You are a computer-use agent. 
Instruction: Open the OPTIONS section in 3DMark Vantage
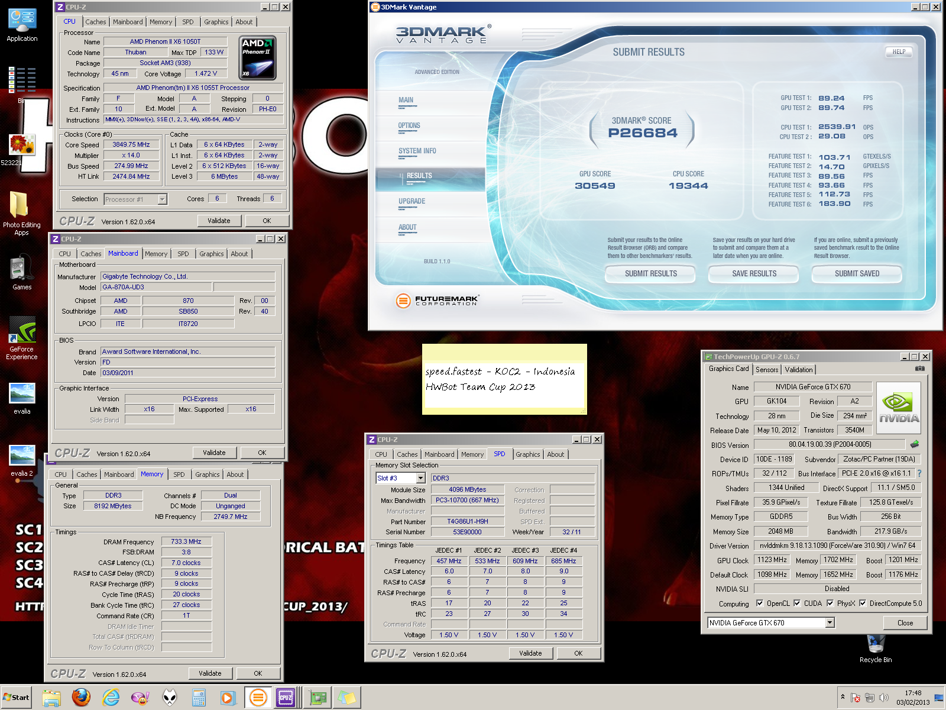point(409,126)
